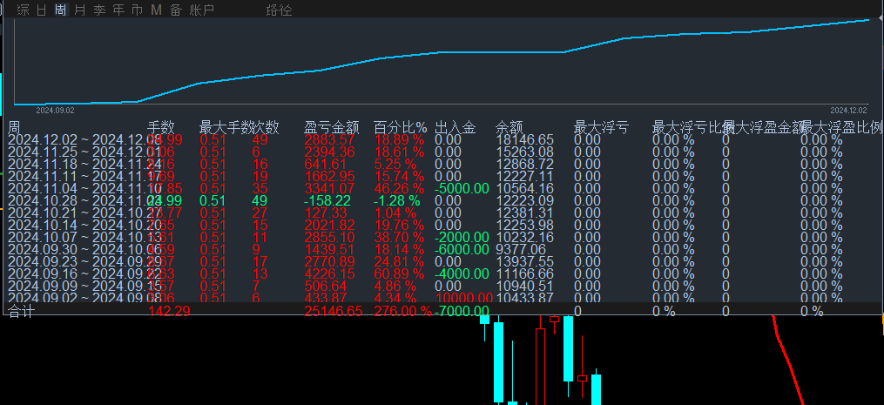Select the 2024.11.18 week row
The height and width of the screenshot is (405, 884).
tap(442, 164)
